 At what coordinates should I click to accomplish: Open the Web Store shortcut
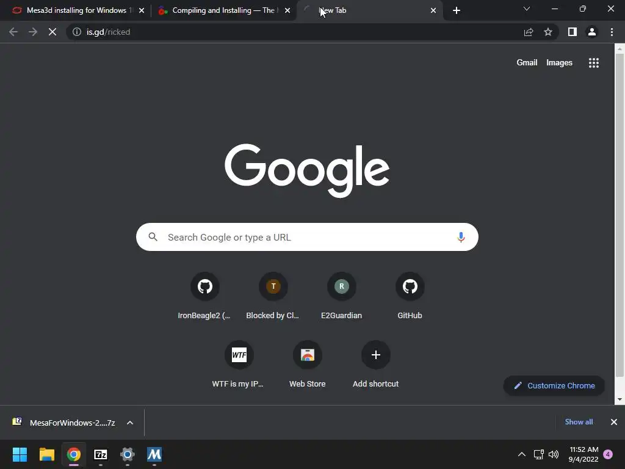click(308, 365)
